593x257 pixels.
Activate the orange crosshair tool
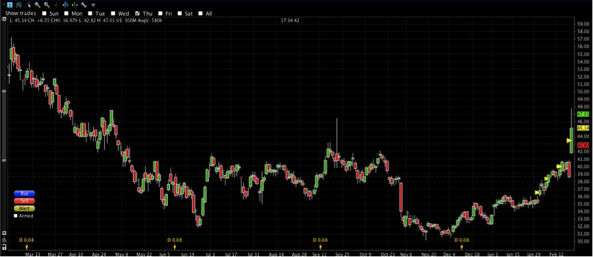56,5
